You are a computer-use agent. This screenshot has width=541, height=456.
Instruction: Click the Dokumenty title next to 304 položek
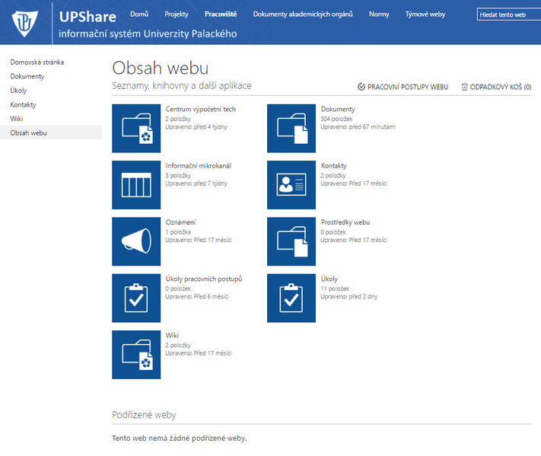click(x=338, y=109)
